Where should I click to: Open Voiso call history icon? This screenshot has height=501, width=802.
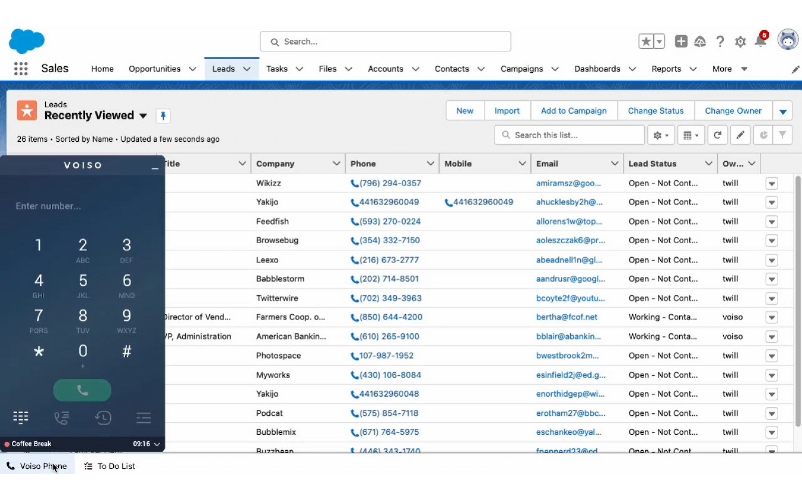click(x=103, y=417)
